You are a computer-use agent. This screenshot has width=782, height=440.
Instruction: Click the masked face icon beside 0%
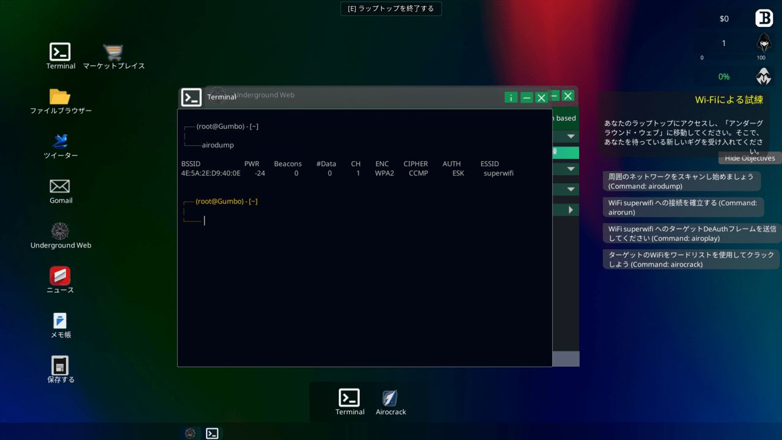point(764,76)
